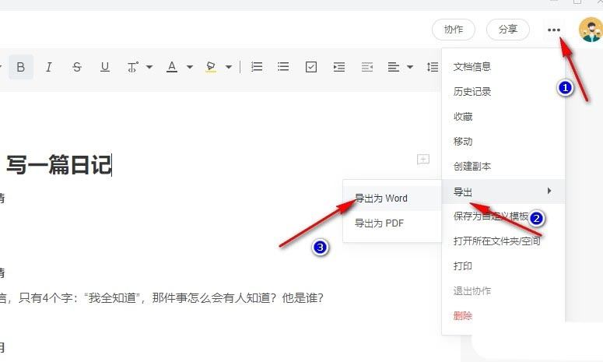Select 收藏 menu item

(x=503, y=117)
